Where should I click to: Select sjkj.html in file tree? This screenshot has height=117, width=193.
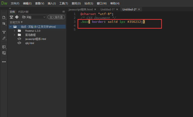click(x=29, y=43)
